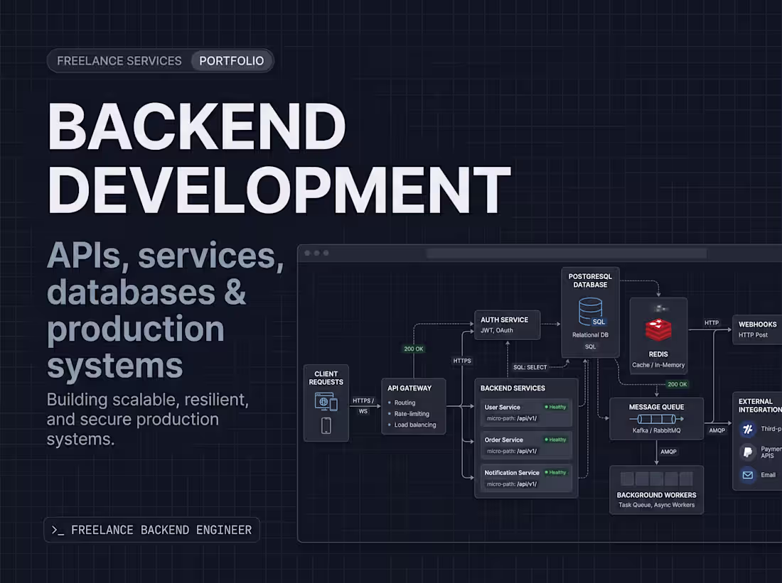Click the Building scalable, resilient description text
The image size is (782, 583).
point(148,419)
